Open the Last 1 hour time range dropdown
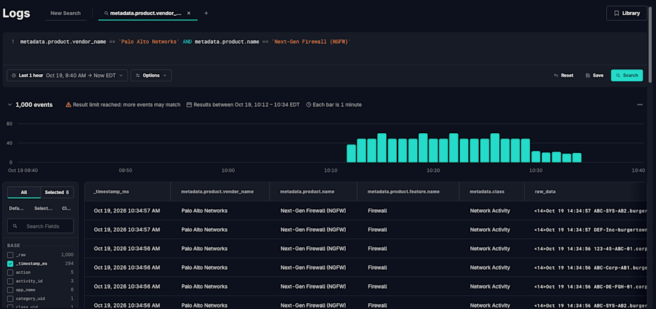The width and height of the screenshot is (656, 309). tap(68, 75)
